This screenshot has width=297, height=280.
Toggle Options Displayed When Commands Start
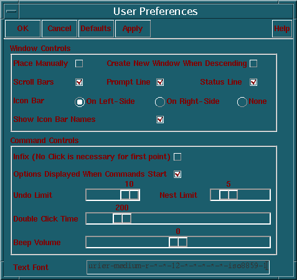[177, 174]
